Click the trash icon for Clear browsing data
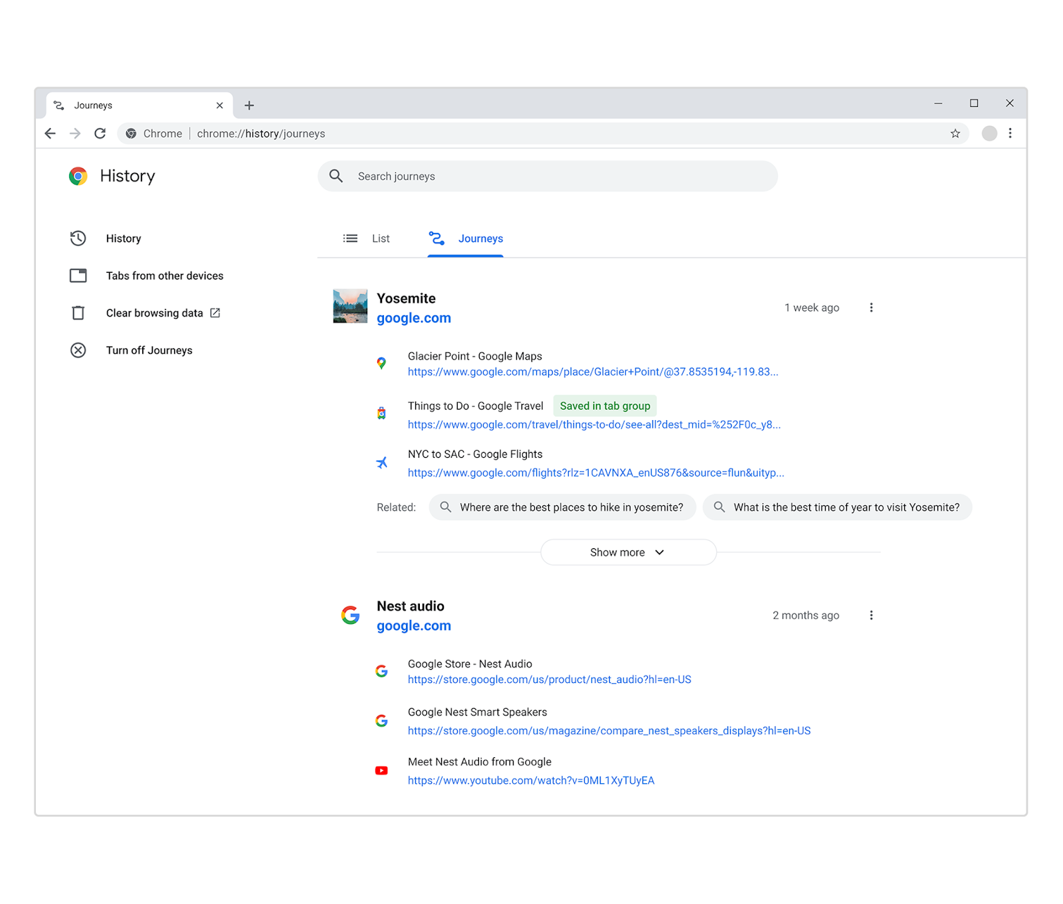This screenshot has height=904, width=1063. pos(78,313)
